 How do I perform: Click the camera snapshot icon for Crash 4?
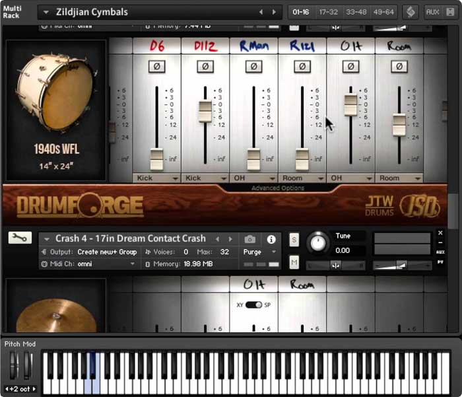coord(250,239)
